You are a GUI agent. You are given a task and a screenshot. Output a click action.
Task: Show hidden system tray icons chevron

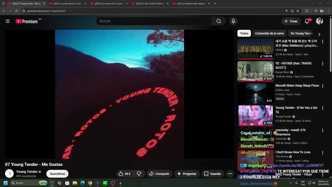(291, 183)
